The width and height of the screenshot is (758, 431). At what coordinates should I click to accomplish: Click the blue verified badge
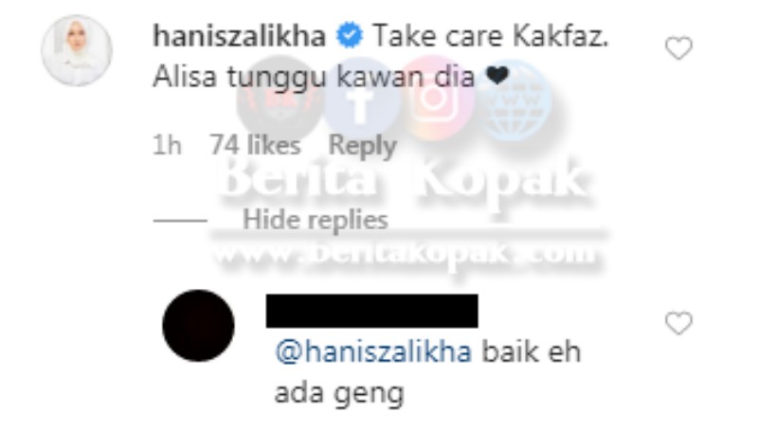click(349, 36)
